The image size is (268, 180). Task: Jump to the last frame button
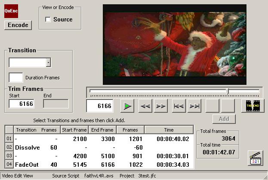point(194,106)
